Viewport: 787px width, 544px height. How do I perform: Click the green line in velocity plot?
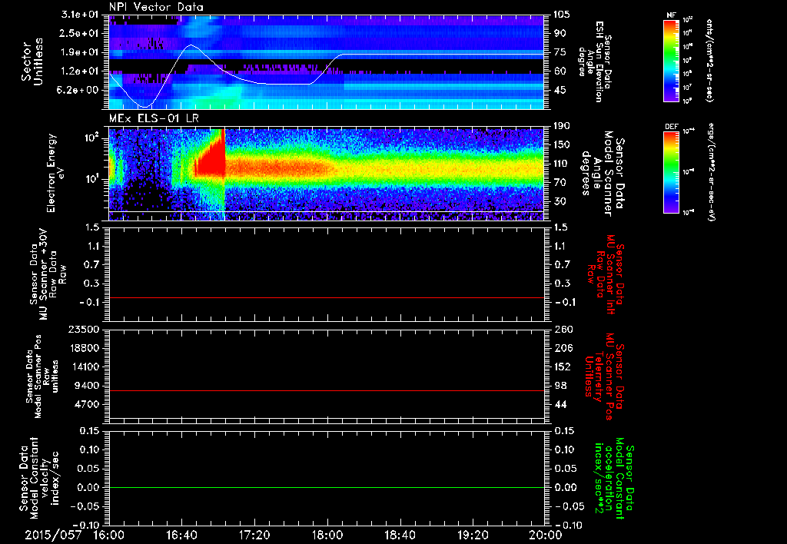pyautogui.click(x=326, y=487)
